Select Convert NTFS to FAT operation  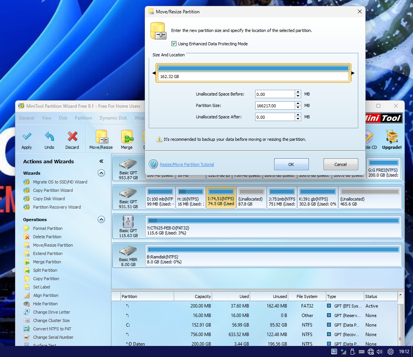point(52,329)
